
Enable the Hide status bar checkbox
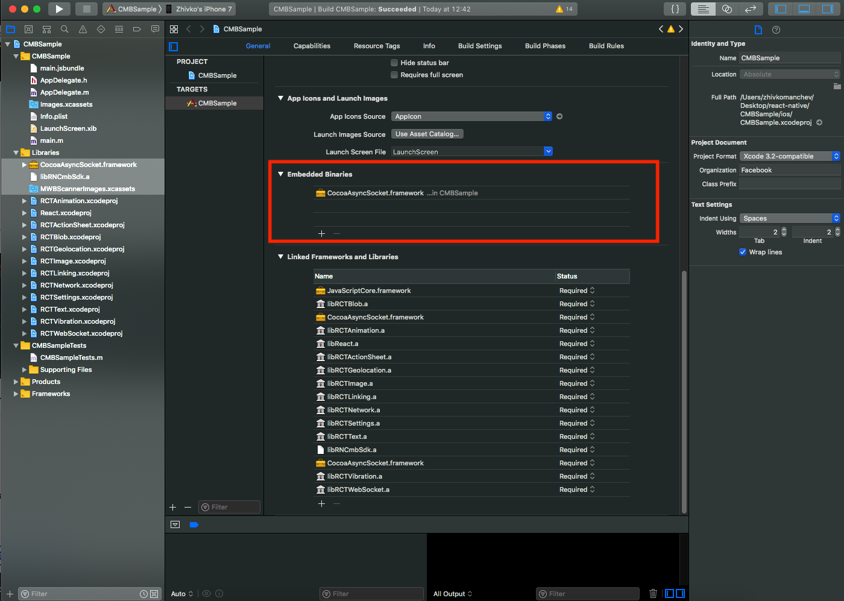click(x=394, y=63)
